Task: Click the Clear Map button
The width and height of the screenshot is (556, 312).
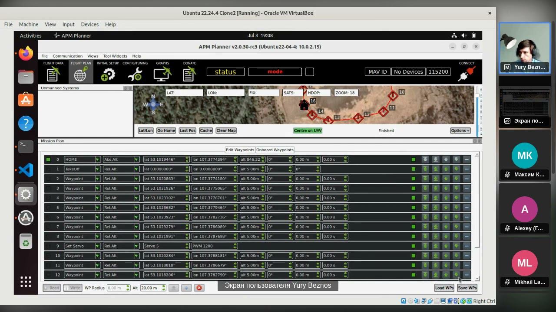Action: 226,130
